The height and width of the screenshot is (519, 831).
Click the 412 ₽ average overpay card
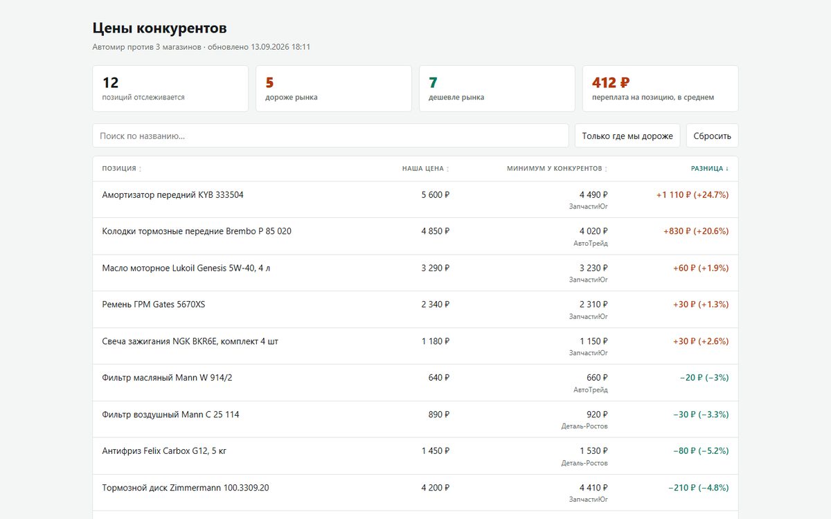pyautogui.click(x=661, y=89)
